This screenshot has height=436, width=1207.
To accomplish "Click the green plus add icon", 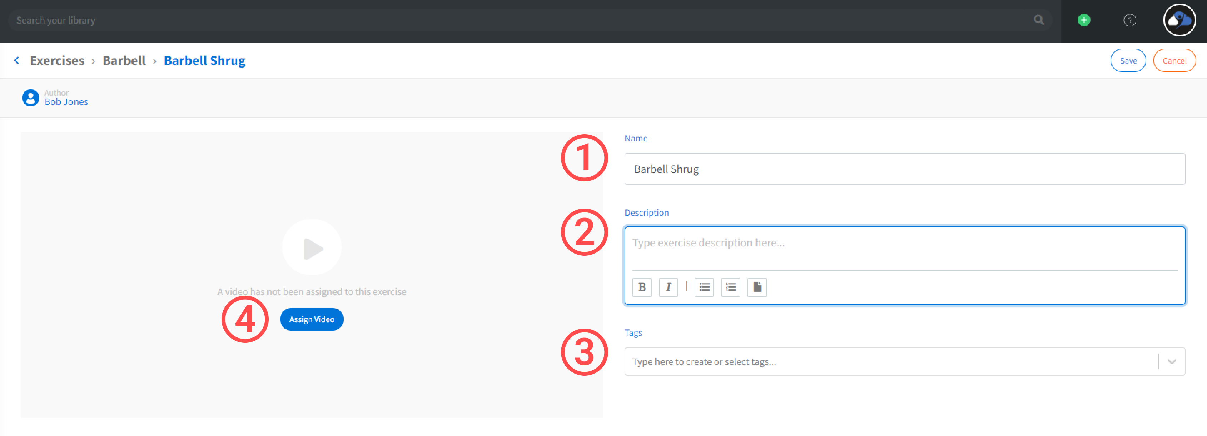I will click(x=1083, y=20).
